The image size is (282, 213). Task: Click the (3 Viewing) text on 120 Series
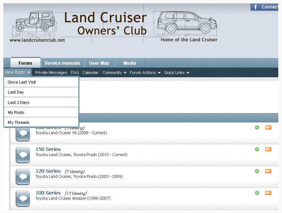pos(75,172)
